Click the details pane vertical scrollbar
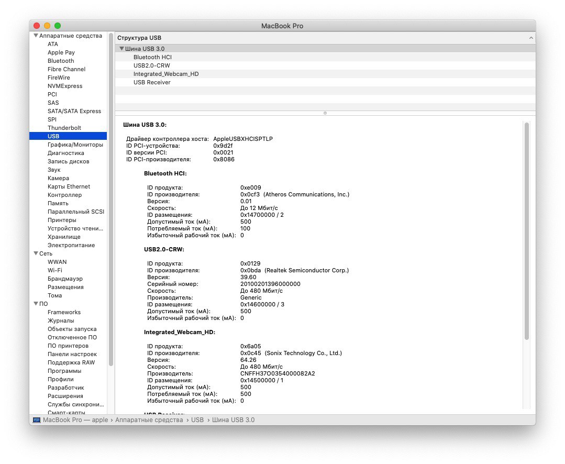The height and width of the screenshot is (464, 565). (x=526, y=231)
